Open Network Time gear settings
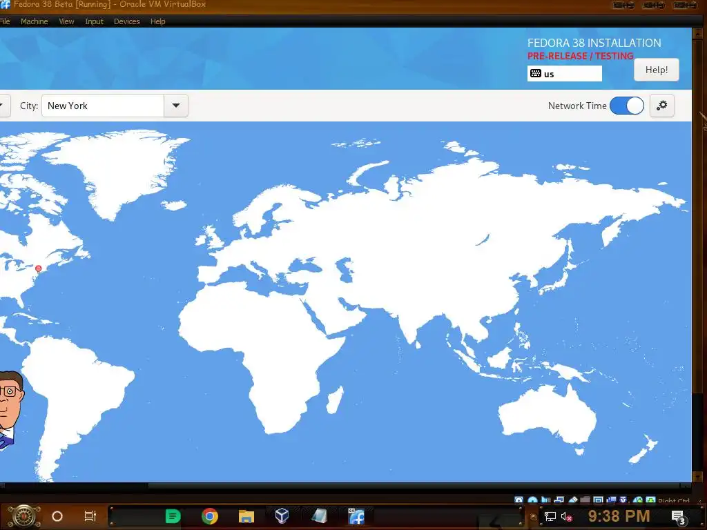This screenshot has height=530, width=707. pos(662,106)
